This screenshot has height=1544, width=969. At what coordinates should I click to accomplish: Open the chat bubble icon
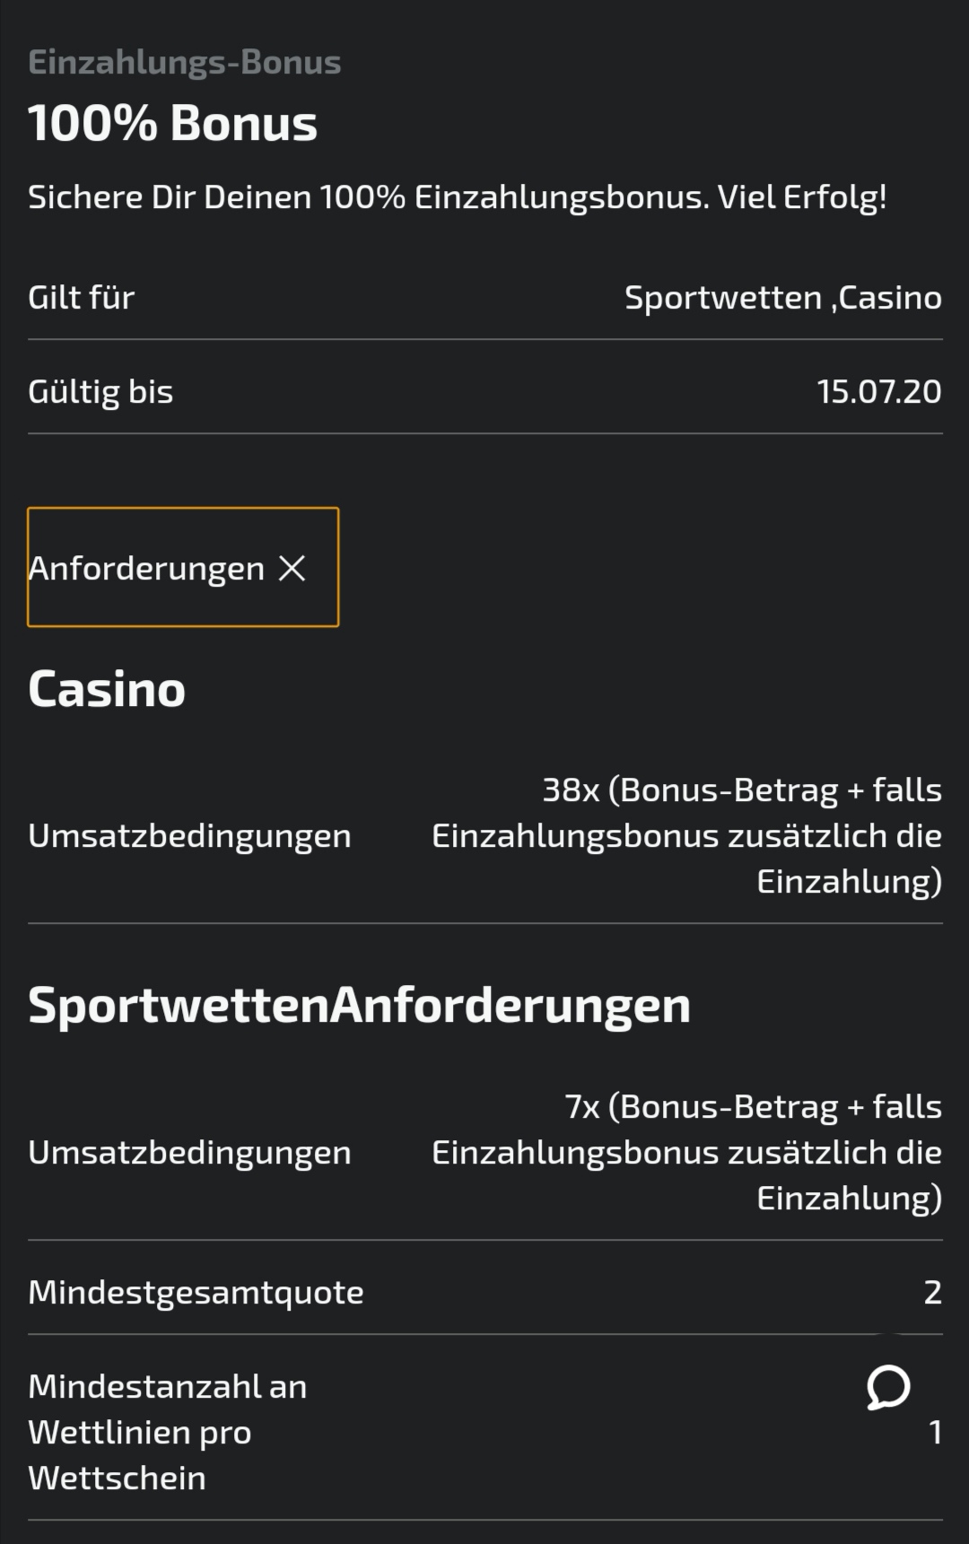coord(888,1387)
